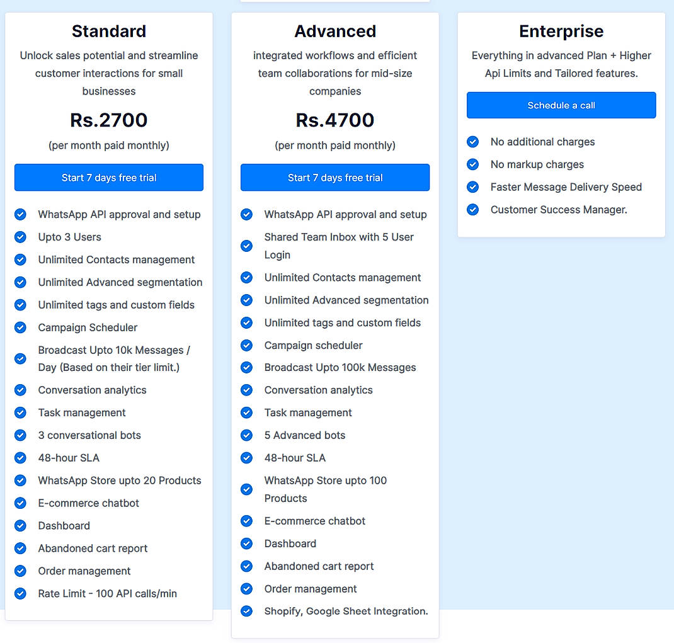Select the Upto 3 Users checkmark icon
674x643 pixels.
tap(20, 237)
